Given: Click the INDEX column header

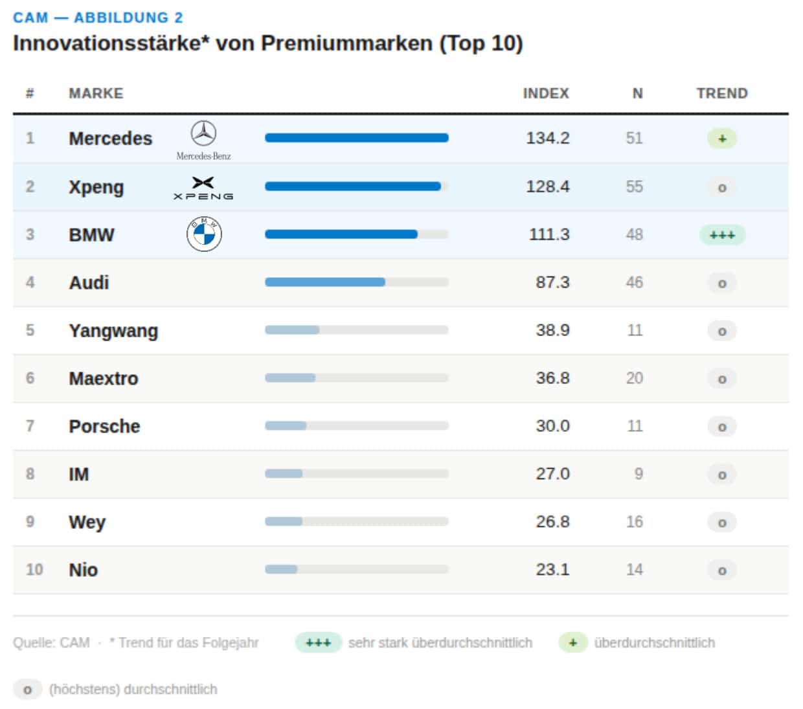Looking at the screenshot, I should (x=546, y=93).
